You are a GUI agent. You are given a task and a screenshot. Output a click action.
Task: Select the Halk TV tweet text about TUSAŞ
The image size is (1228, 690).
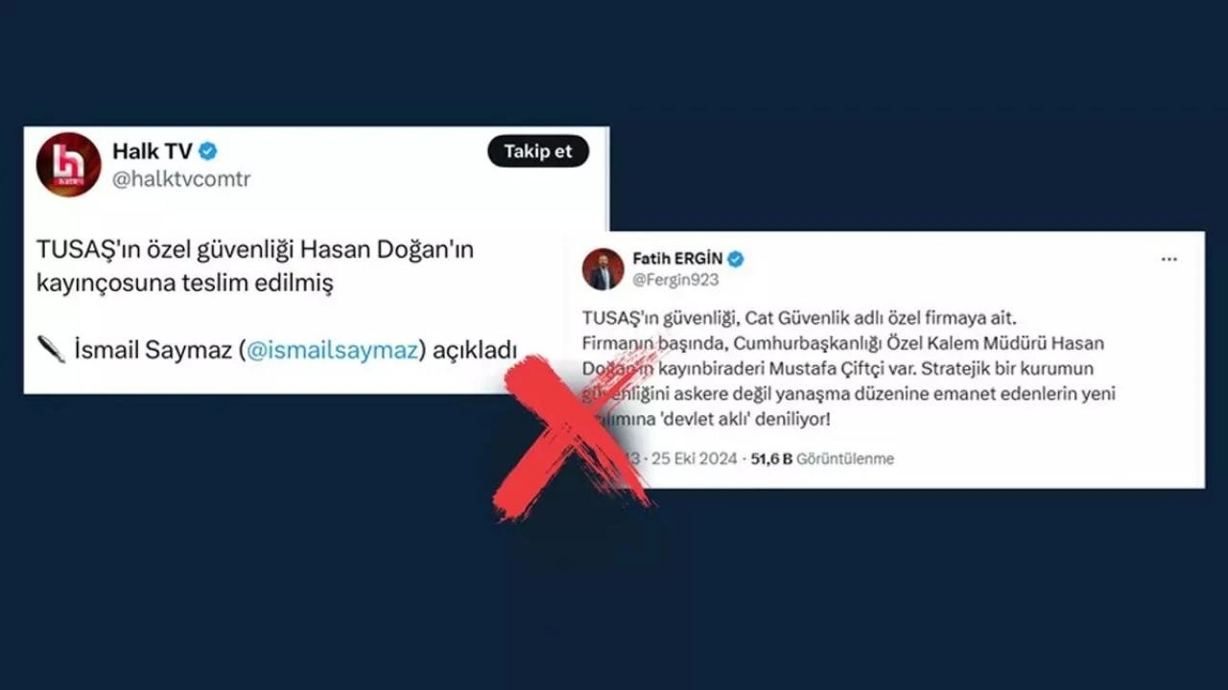(255, 267)
